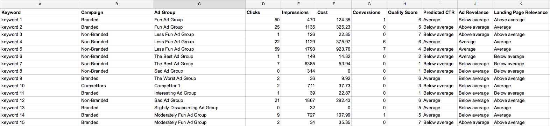550x126 pixels.
Task: Click the 'Competitors' campaign cell
Action: pyautogui.click(x=117, y=86)
